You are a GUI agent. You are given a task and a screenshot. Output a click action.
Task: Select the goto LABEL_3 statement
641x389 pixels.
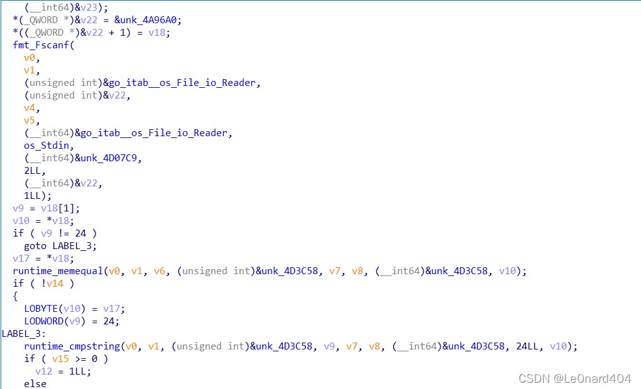point(60,246)
